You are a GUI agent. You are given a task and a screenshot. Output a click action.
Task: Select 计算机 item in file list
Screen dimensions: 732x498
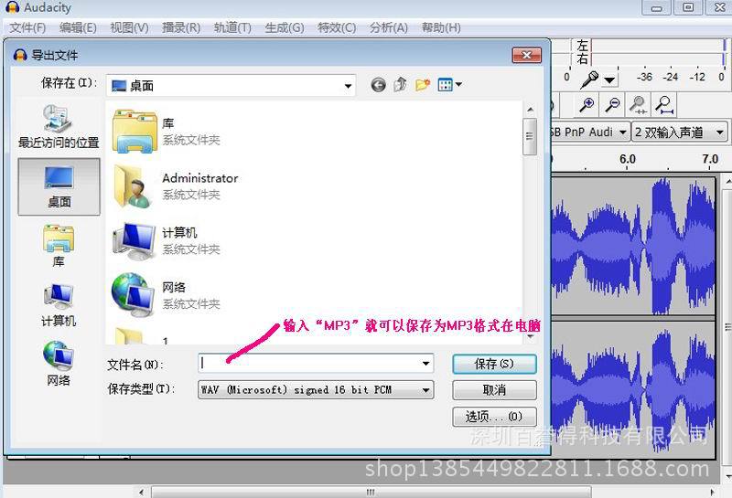click(167, 240)
